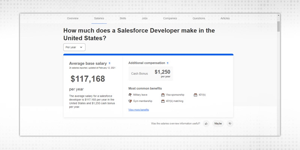Select the Salaries tab
Screen dimensions: 300x150
[99, 18]
